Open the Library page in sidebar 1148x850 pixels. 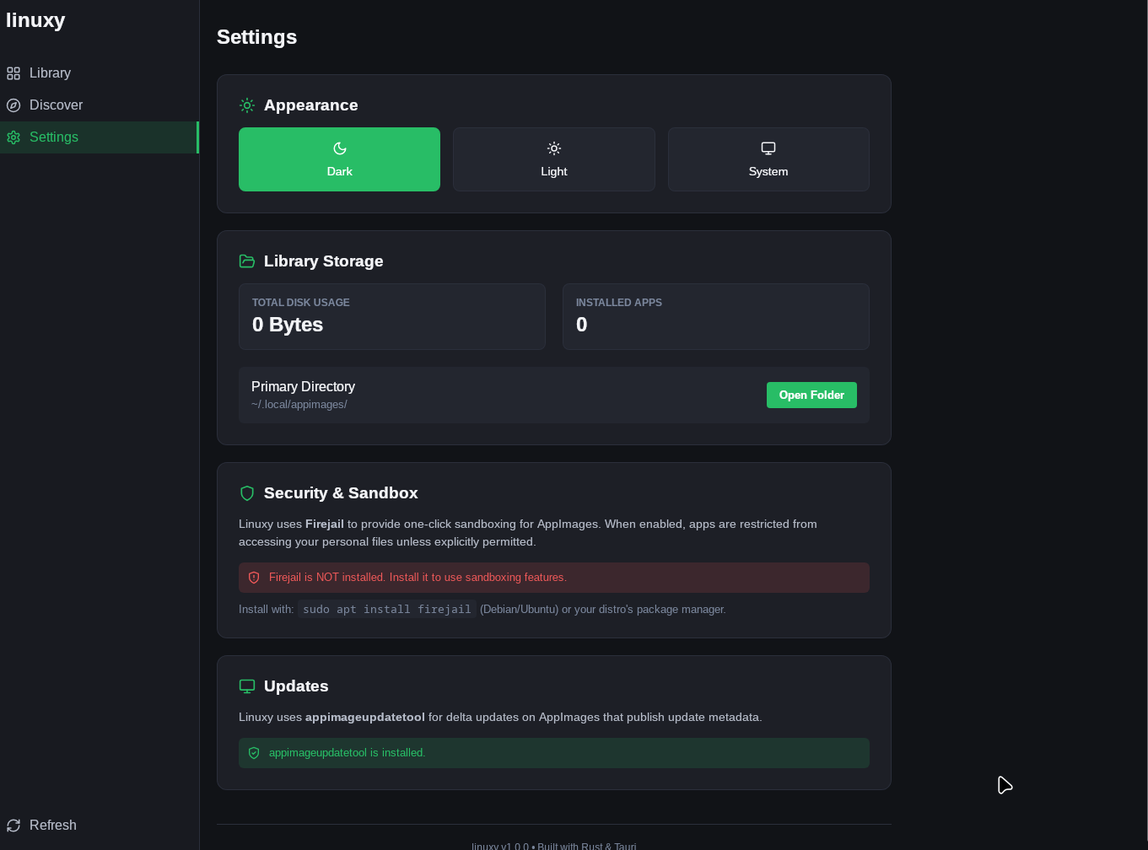[x=99, y=73]
